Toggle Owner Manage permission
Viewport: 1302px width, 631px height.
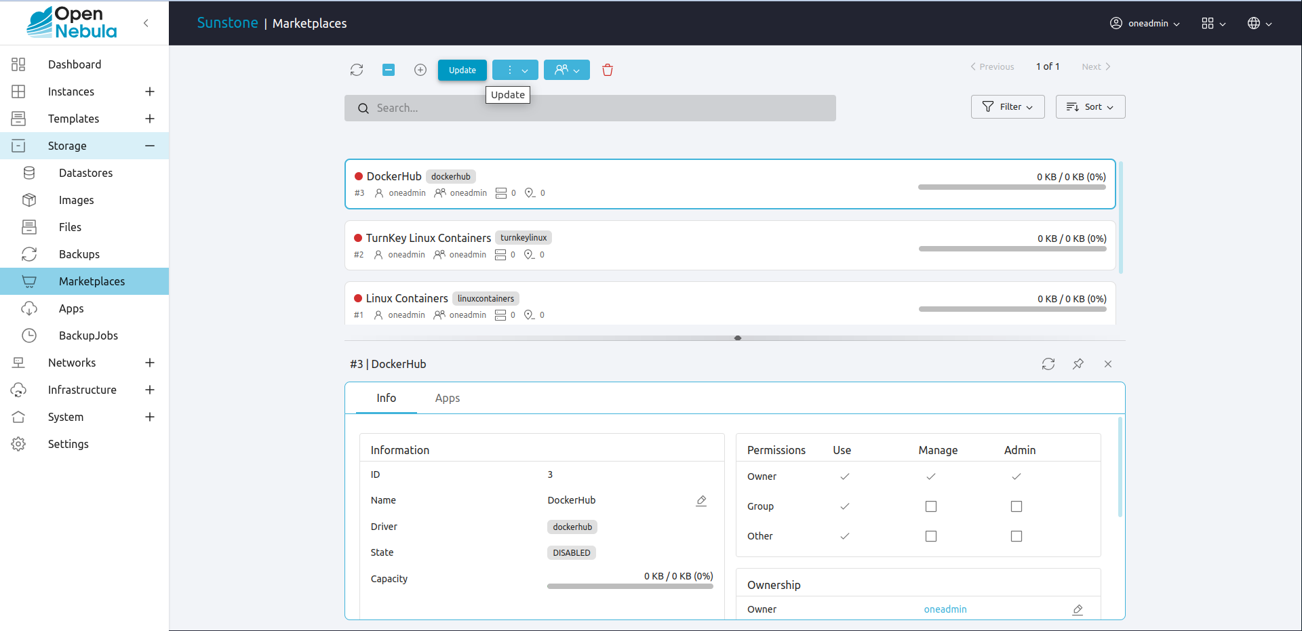[931, 476]
